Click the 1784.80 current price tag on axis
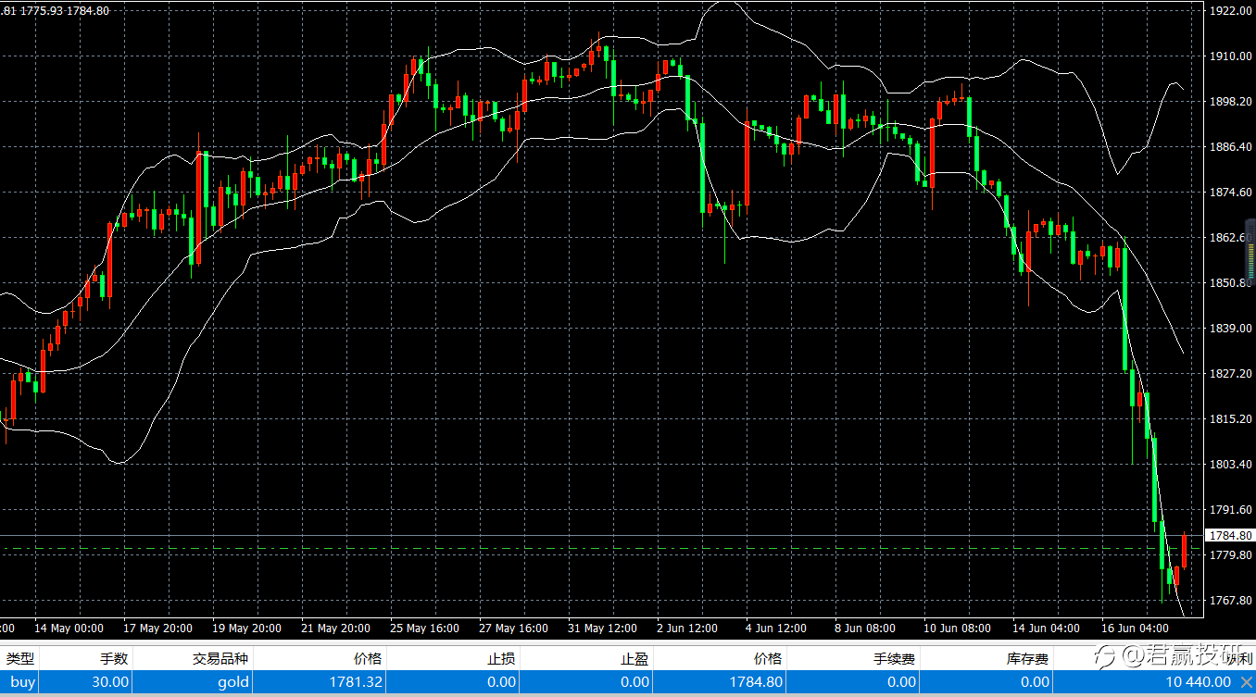Image resolution: width=1256 pixels, height=697 pixels. pos(1230,536)
